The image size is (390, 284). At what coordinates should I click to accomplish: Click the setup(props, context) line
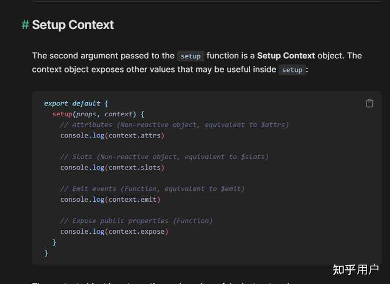pyautogui.click(x=98, y=114)
